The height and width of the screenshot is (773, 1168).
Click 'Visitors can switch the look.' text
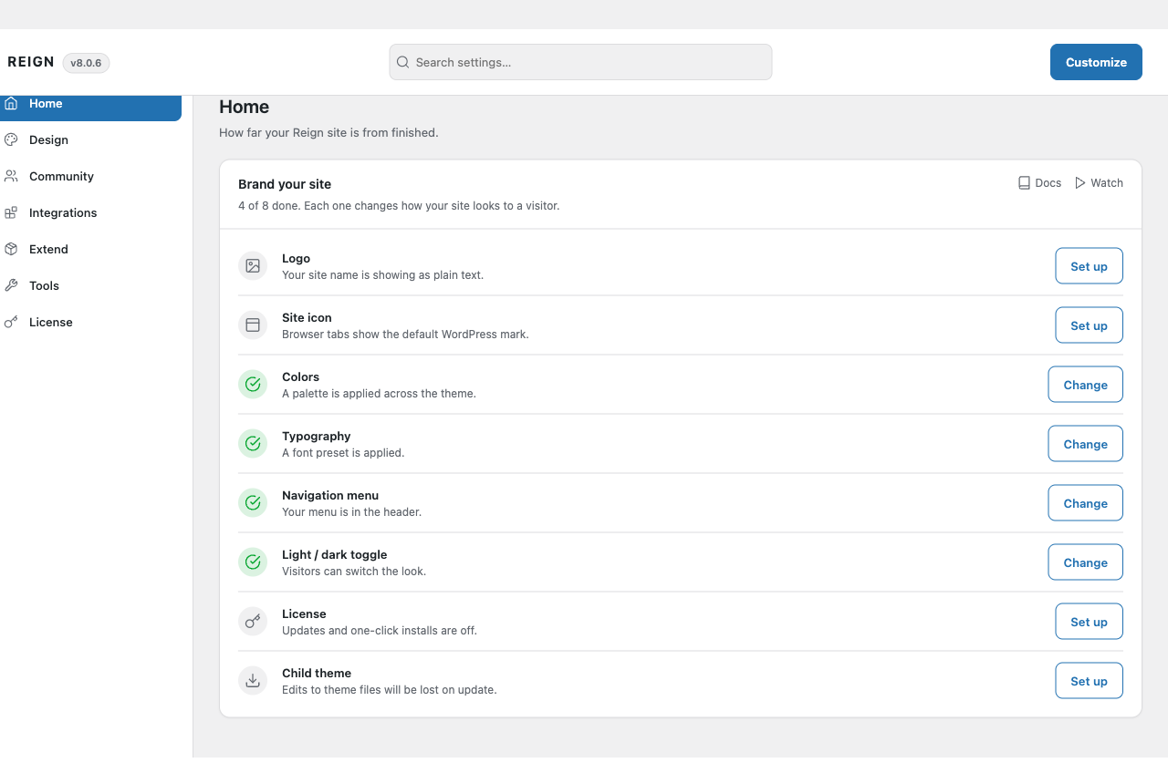(x=354, y=571)
